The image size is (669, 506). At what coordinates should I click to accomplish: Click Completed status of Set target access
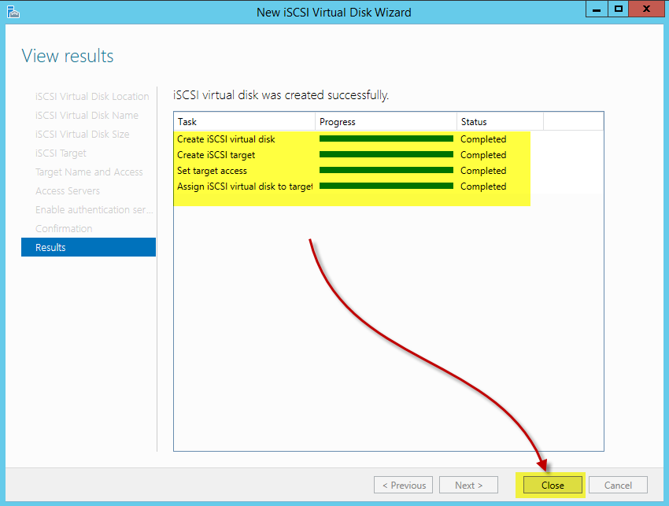tap(483, 171)
